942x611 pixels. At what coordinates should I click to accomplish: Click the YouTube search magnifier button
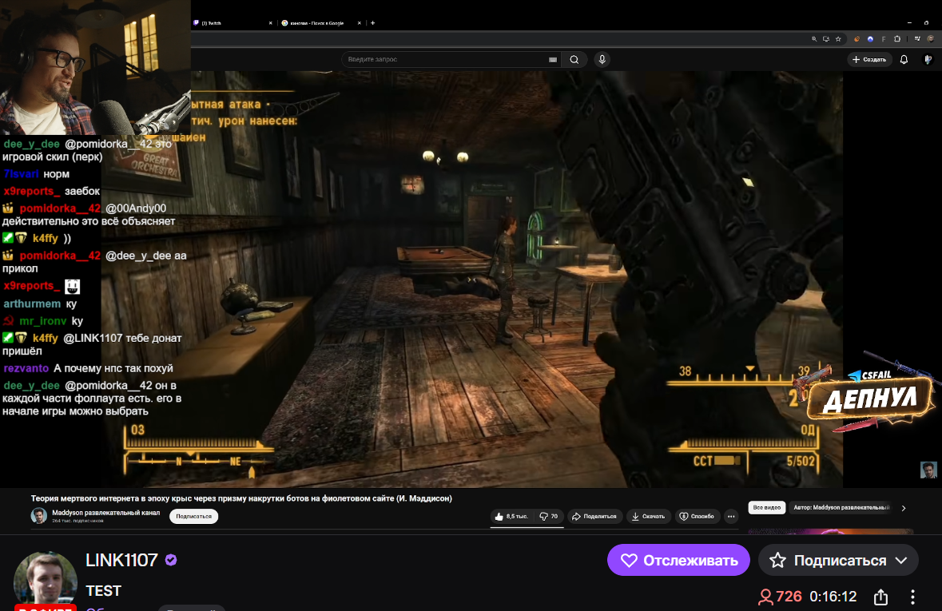[574, 59]
